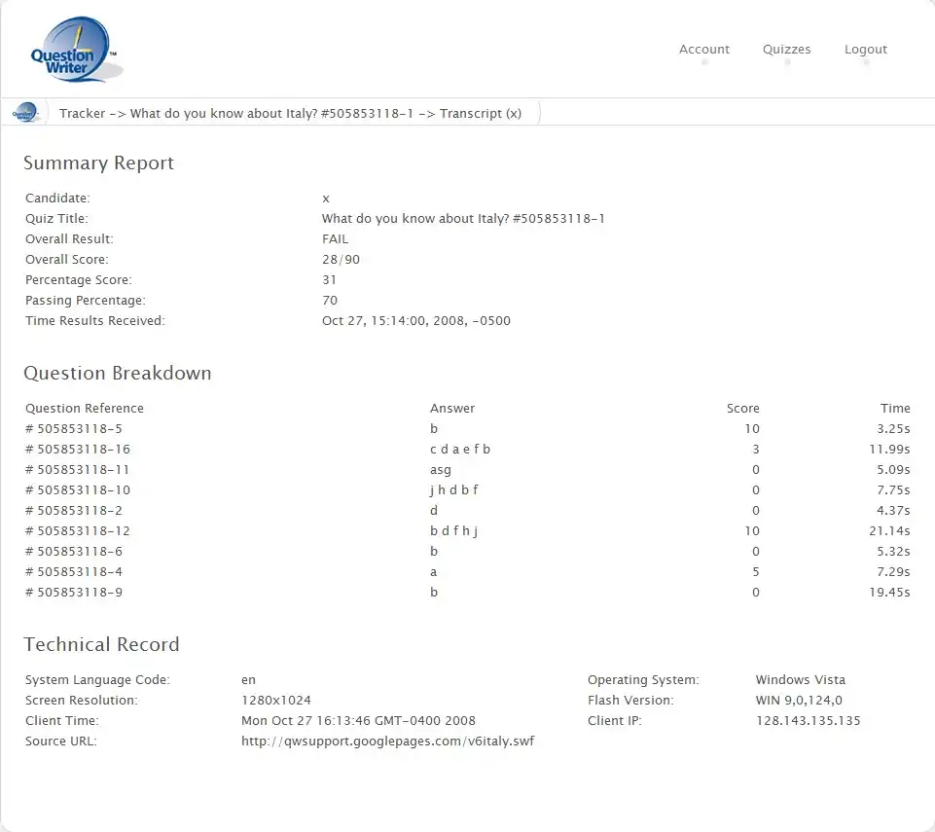Click the Question Breakdown heading

pyautogui.click(x=117, y=374)
